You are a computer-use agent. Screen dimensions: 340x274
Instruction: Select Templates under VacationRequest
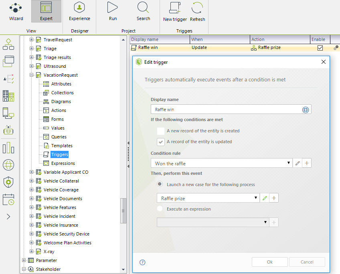click(62, 146)
